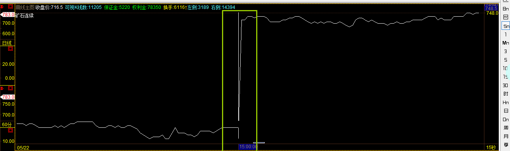Click the 可视K线数:11205 readout
The image size is (510, 151).
[83, 7]
